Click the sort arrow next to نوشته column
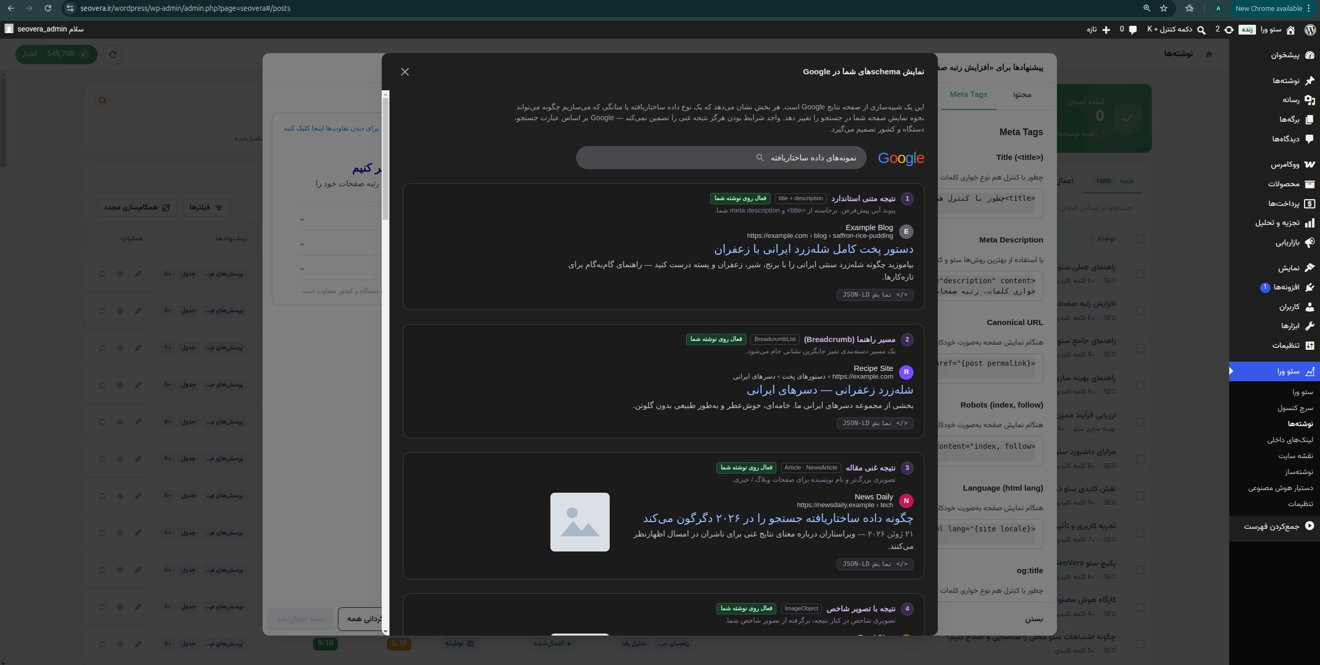 [x=1091, y=238]
